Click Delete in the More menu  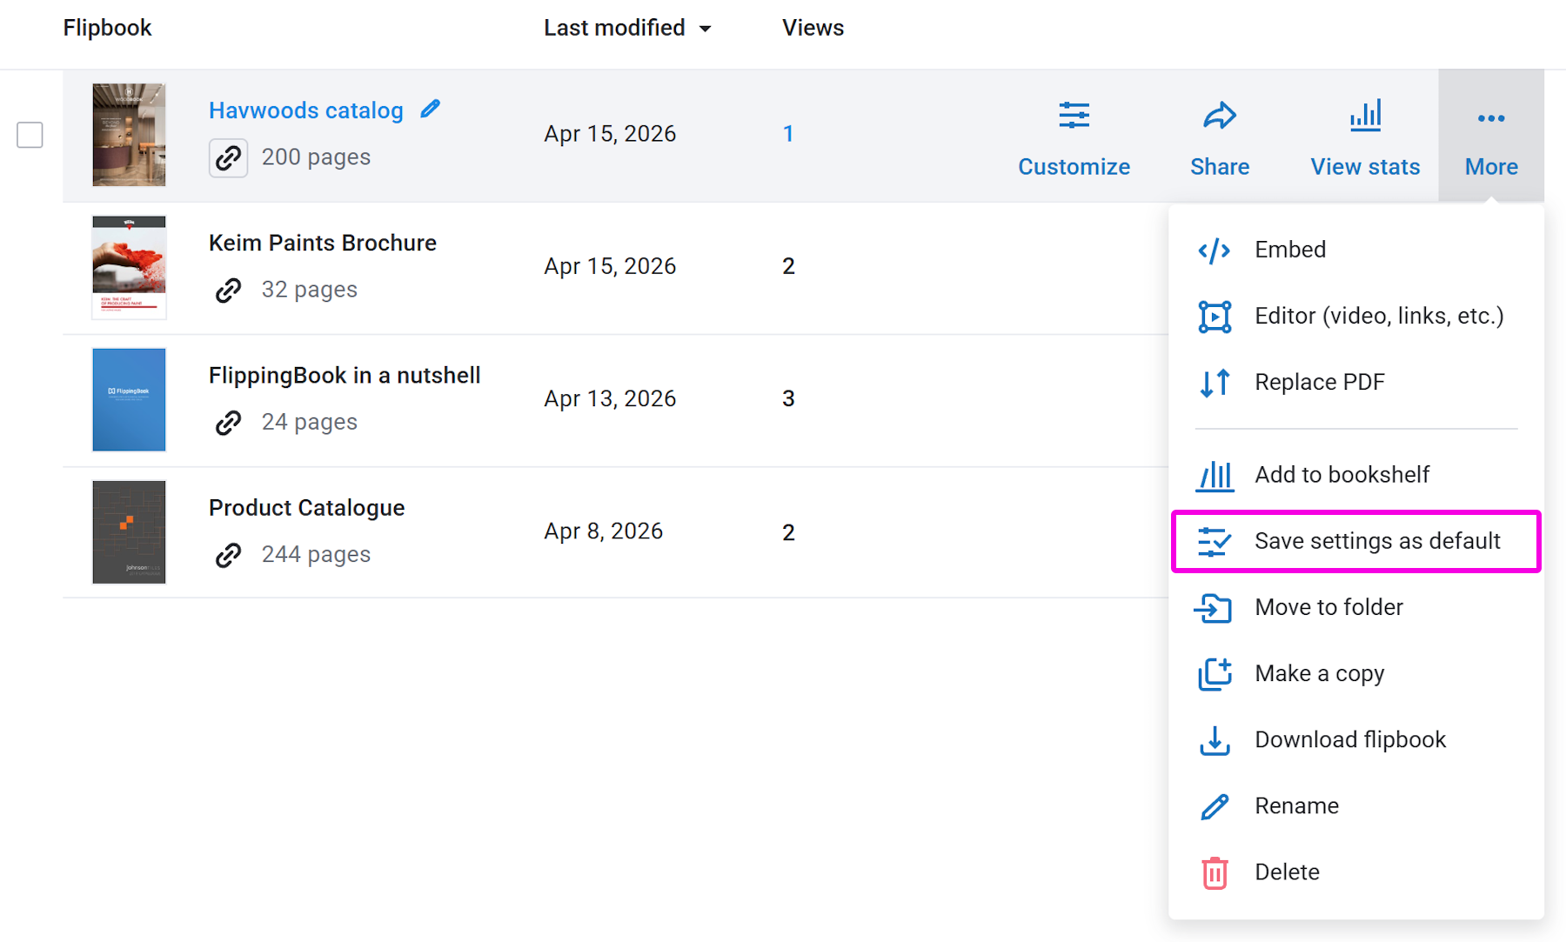tap(1287, 872)
